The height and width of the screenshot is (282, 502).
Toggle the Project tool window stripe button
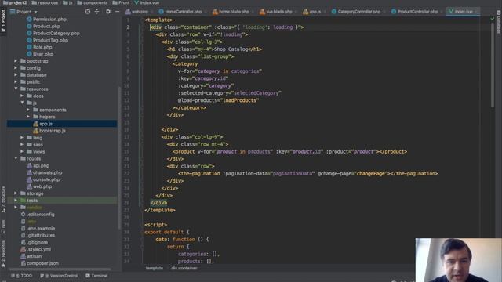click(3, 21)
